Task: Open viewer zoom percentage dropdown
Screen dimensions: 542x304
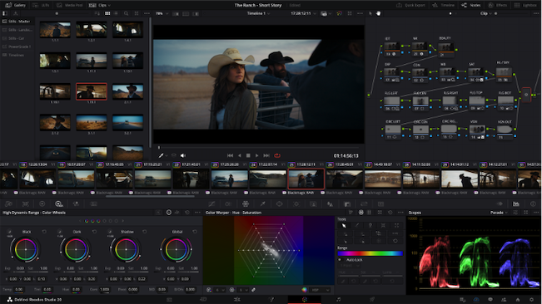Action: click(162, 13)
